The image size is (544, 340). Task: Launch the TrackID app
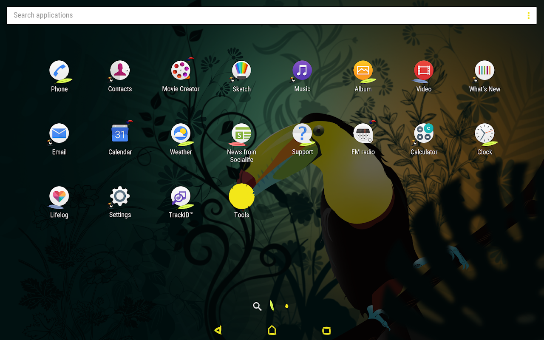181,197
